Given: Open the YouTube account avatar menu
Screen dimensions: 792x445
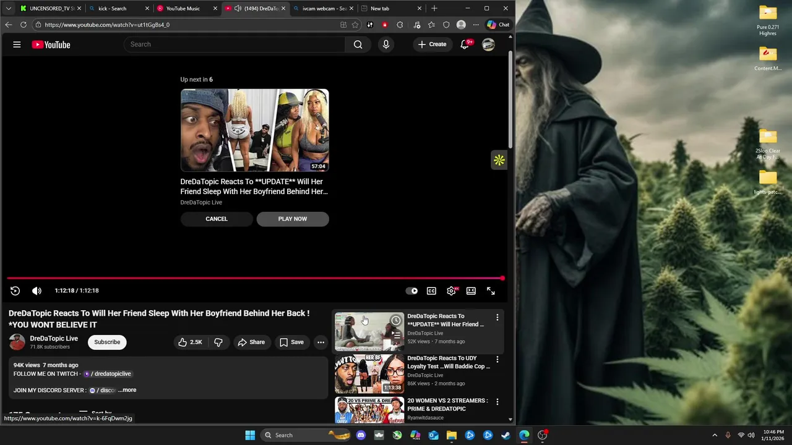Looking at the screenshot, I should [488, 44].
